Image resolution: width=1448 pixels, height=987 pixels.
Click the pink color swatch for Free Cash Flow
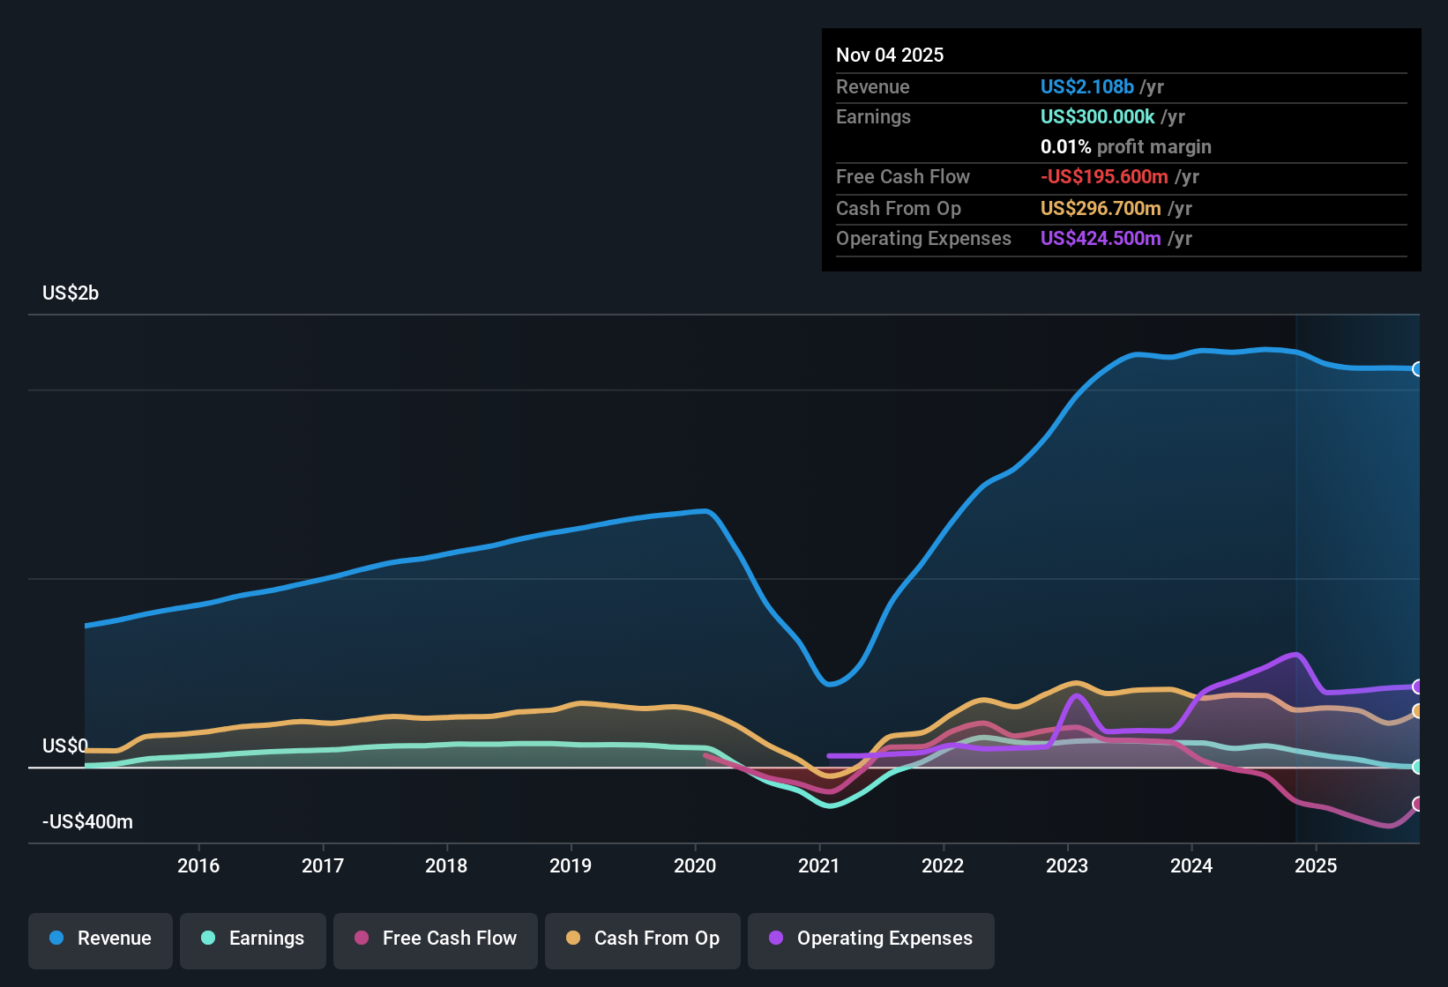click(x=361, y=939)
